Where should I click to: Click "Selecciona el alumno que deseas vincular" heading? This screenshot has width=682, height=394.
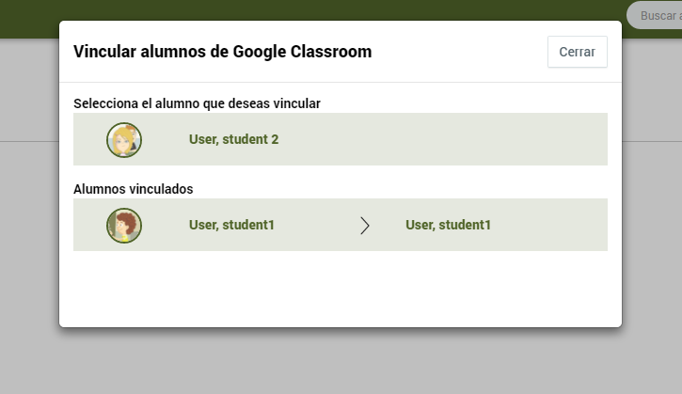tap(197, 103)
